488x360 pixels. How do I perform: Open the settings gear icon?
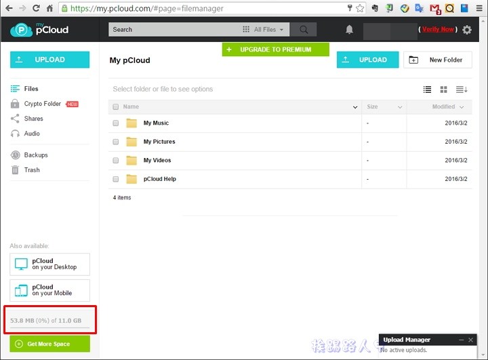[466, 30]
